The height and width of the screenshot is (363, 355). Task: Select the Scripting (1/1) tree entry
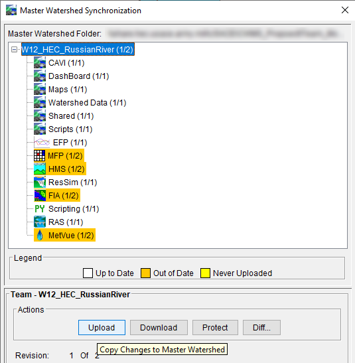[74, 209]
